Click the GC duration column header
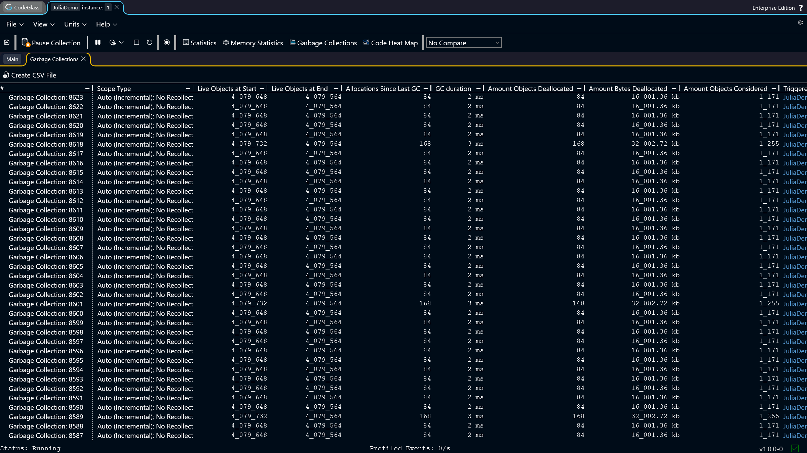Viewport: 807px width, 453px height. tap(453, 89)
